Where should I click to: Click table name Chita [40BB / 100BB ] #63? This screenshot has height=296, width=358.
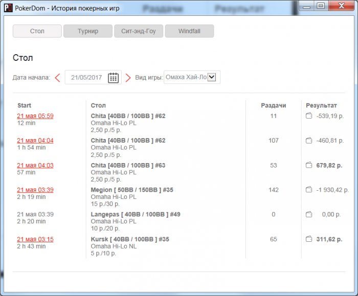point(128,165)
